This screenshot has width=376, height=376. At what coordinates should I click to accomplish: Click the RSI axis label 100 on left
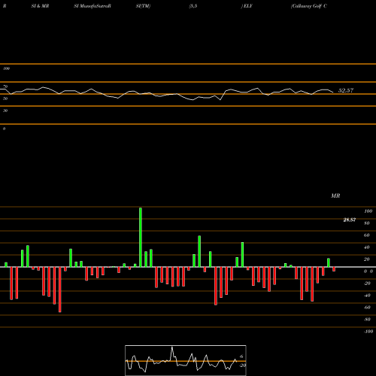coord(6,68)
